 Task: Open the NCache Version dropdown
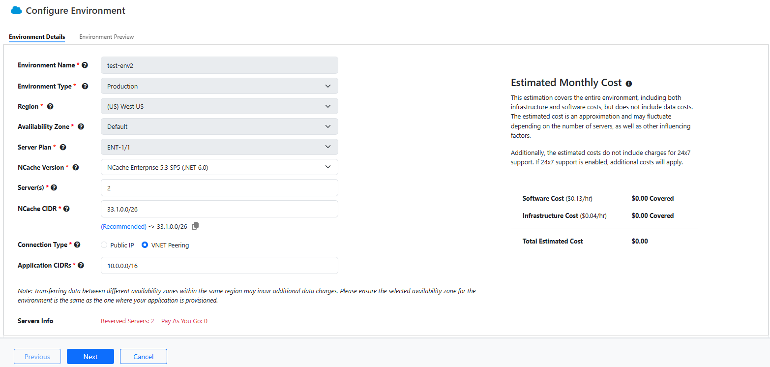point(219,167)
